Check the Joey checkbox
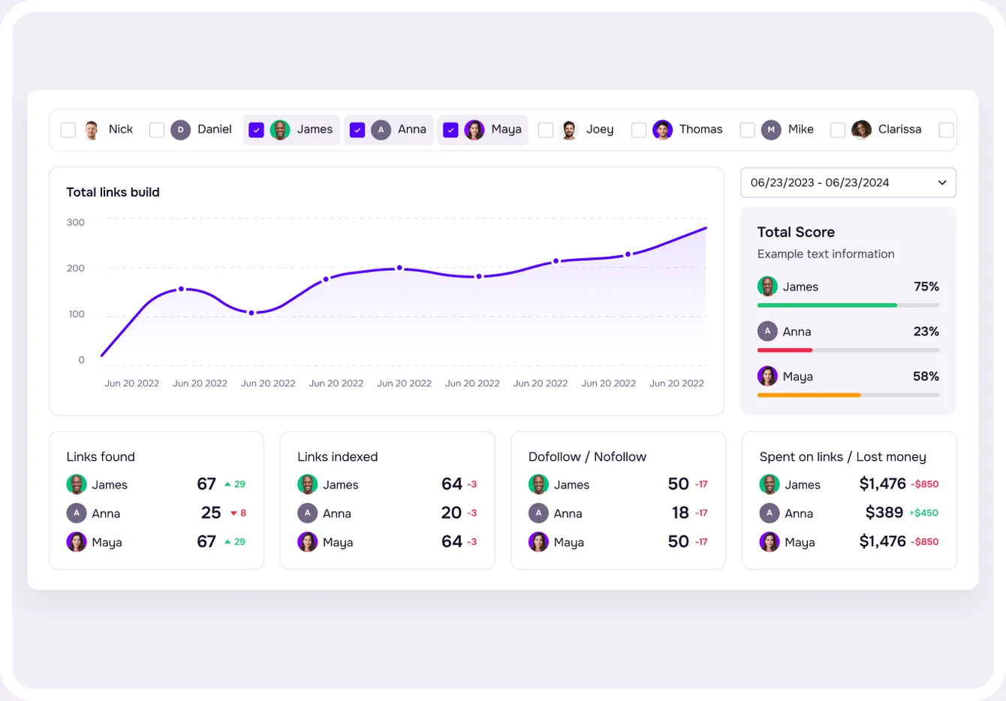Viewport: 1006px width, 701px height. click(x=546, y=130)
